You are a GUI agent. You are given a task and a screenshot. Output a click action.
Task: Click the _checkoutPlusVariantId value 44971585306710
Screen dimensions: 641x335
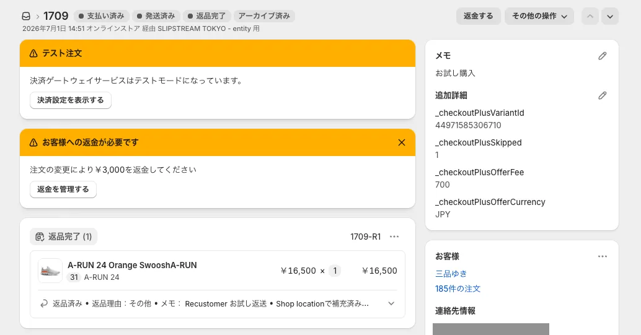468,125
